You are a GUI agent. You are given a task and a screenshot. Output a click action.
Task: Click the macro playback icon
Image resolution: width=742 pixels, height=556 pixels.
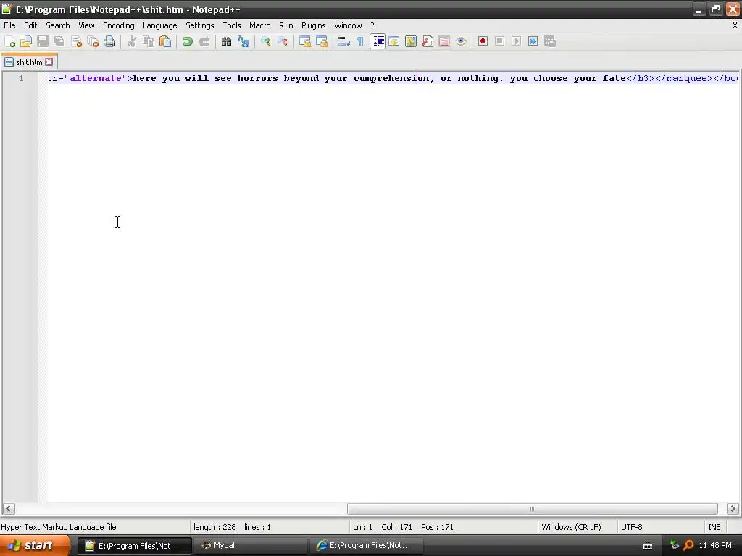pyautogui.click(x=516, y=41)
